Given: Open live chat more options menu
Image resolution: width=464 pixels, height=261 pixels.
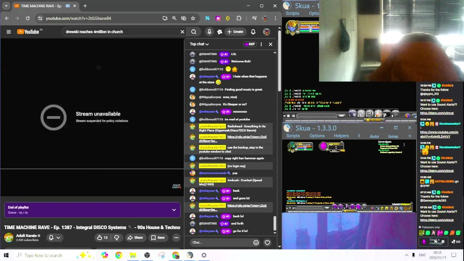Looking at the screenshot, I should [x=261, y=44].
